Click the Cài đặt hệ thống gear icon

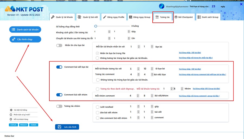11,110
